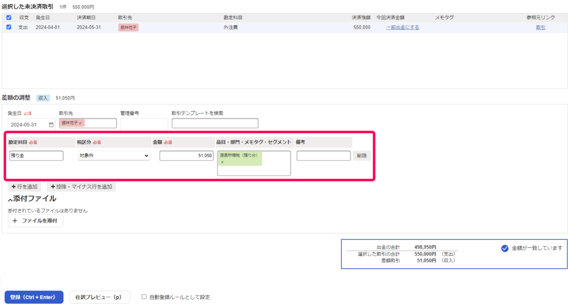
Task: Remove the 源泉所得税（預り分） tag via its x
Action: (x=222, y=162)
